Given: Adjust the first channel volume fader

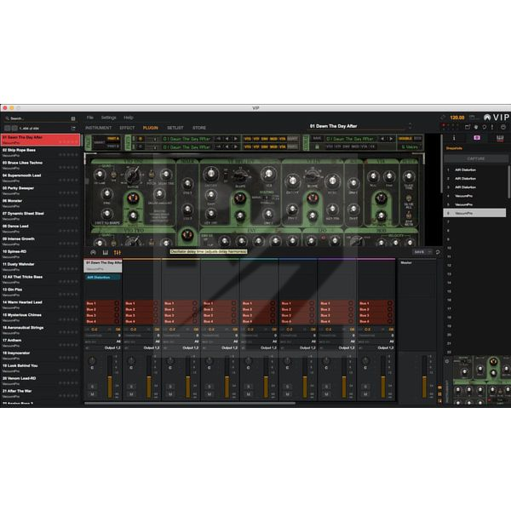Looking at the screenshot, I should [x=110, y=377].
